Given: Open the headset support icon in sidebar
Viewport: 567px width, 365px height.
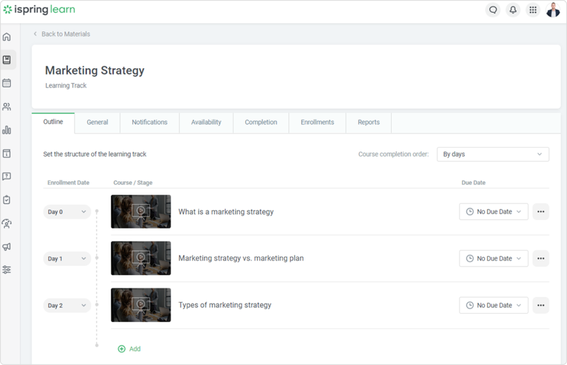Looking at the screenshot, I should (7, 224).
